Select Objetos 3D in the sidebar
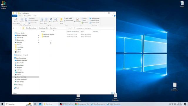 (20, 72)
